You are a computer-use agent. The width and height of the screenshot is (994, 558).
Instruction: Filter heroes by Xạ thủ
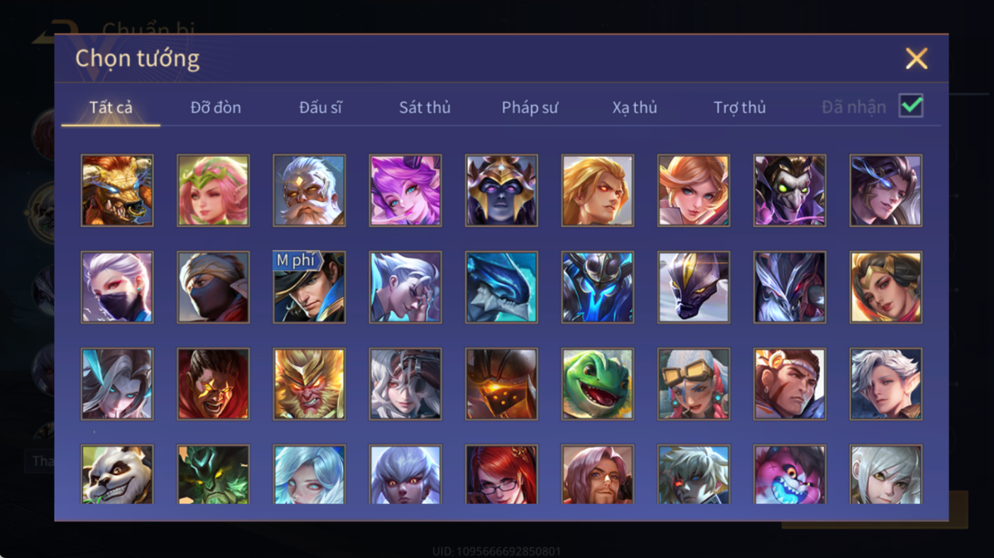pyautogui.click(x=635, y=108)
